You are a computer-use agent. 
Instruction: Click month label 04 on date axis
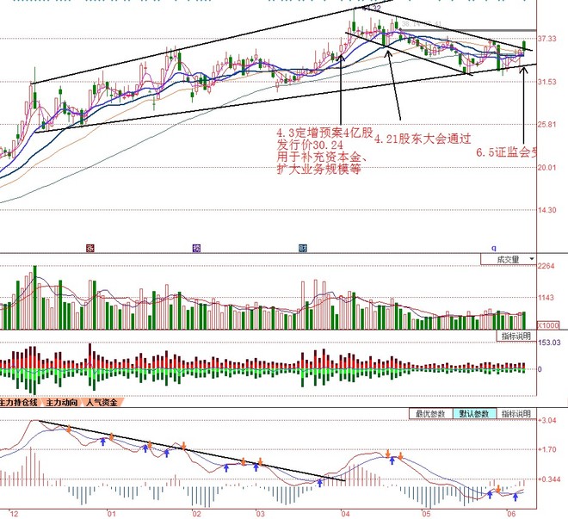pos(345,514)
